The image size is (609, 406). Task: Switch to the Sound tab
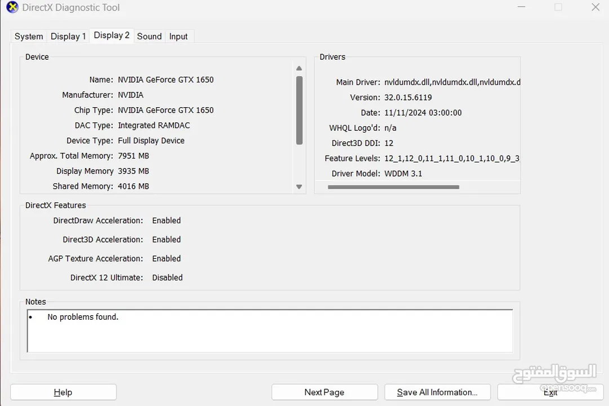point(149,37)
